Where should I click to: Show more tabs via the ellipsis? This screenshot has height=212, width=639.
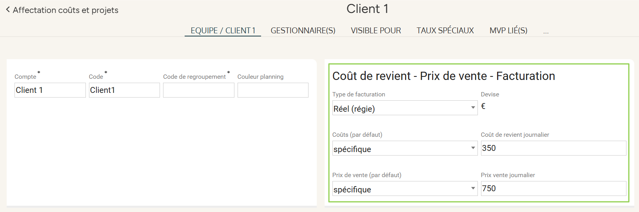coord(546,32)
